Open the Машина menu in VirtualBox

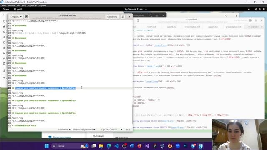(x=11, y=5)
